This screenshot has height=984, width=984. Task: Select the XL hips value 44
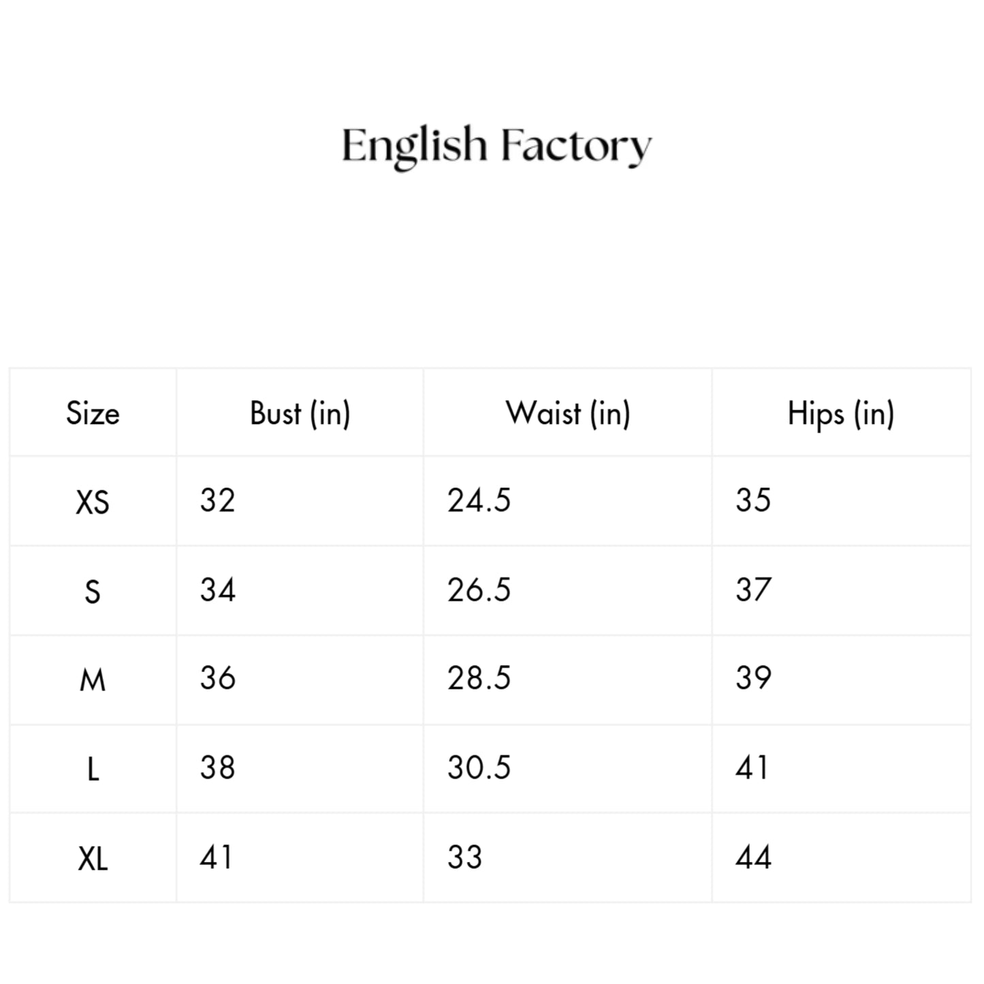(753, 857)
